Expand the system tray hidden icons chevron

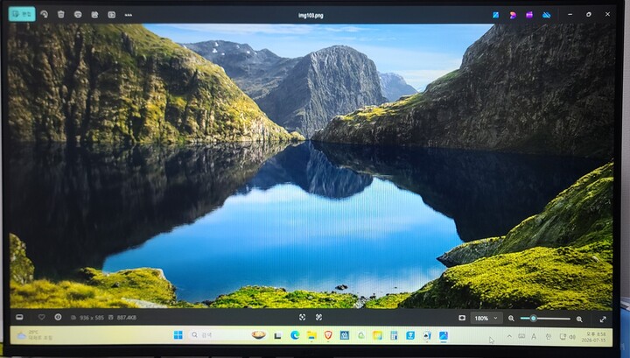pyautogui.click(x=509, y=336)
